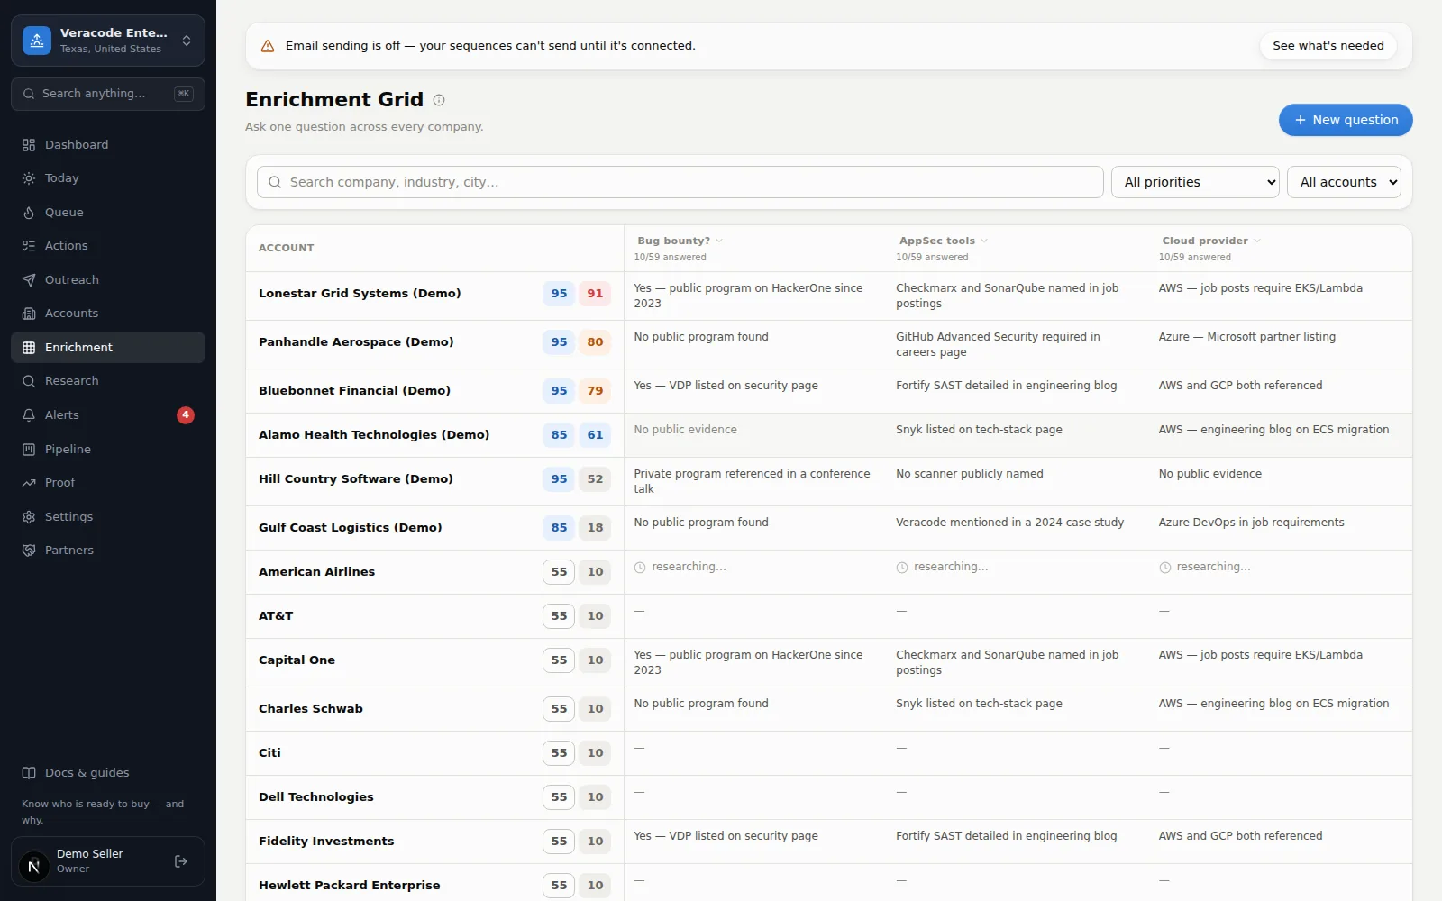Click 'Veracode mentioned in a 2024 case study'
1442x901 pixels.
pyautogui.click(x=1009, y=523)
